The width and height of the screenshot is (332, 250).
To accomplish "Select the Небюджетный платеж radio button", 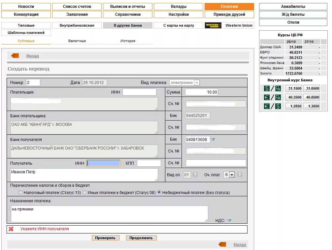I will coord(159,192).
